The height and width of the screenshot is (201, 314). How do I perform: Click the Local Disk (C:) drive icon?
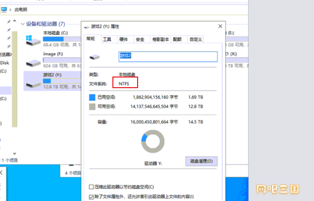pyautogui.click(x=33, y=40)
